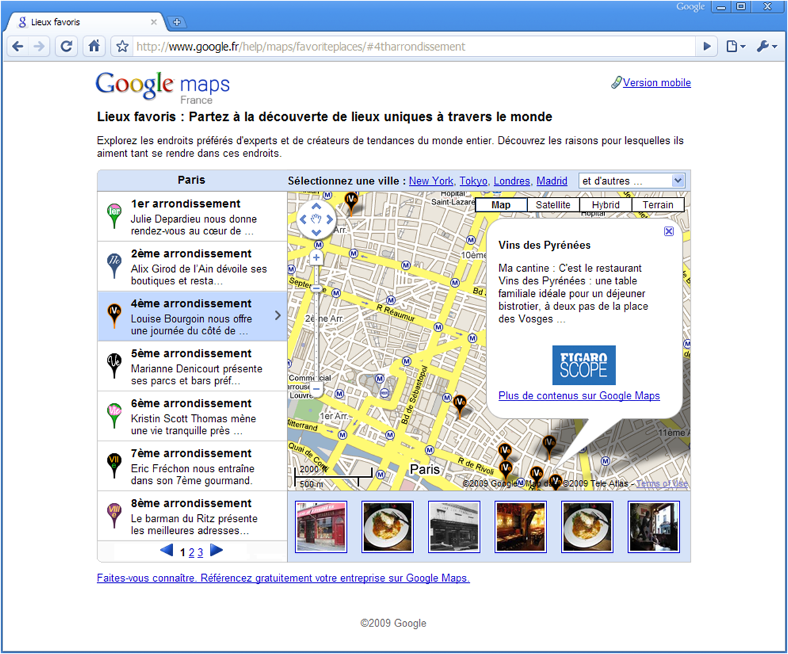Go to page 3 of arrondissements

(x=200, y=552)
